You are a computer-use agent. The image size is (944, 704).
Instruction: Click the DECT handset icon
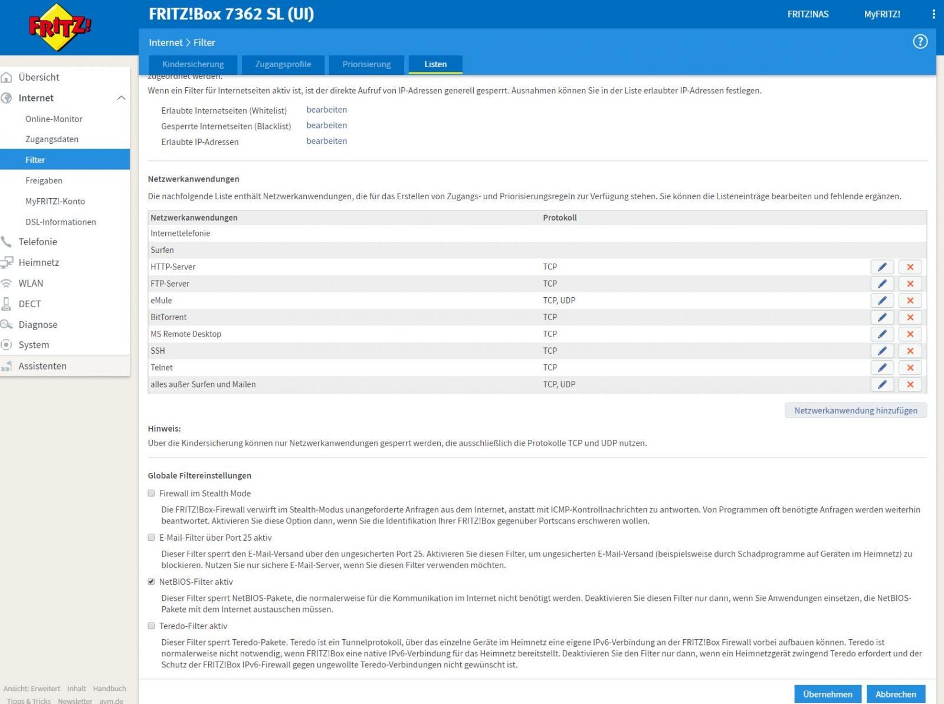click(x=6, y=304)
